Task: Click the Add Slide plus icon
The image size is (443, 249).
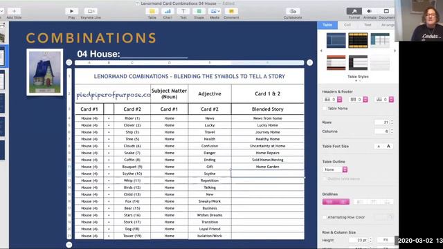Action: point(14,11)
